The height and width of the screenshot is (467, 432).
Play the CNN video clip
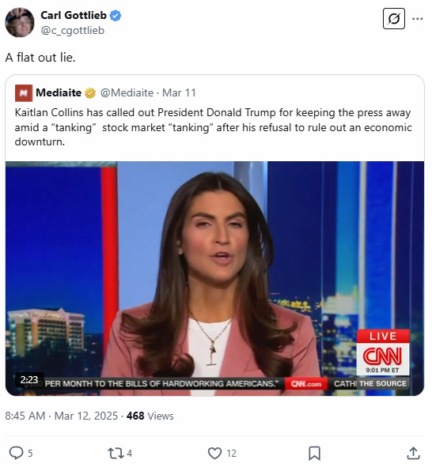click(214, 278)
